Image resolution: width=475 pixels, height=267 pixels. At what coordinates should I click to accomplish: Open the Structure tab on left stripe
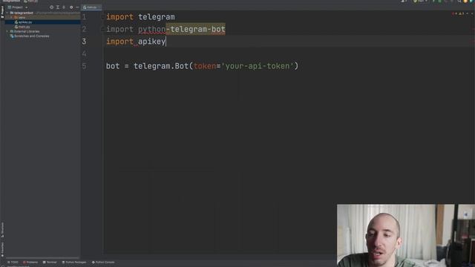tap(2, 230)
